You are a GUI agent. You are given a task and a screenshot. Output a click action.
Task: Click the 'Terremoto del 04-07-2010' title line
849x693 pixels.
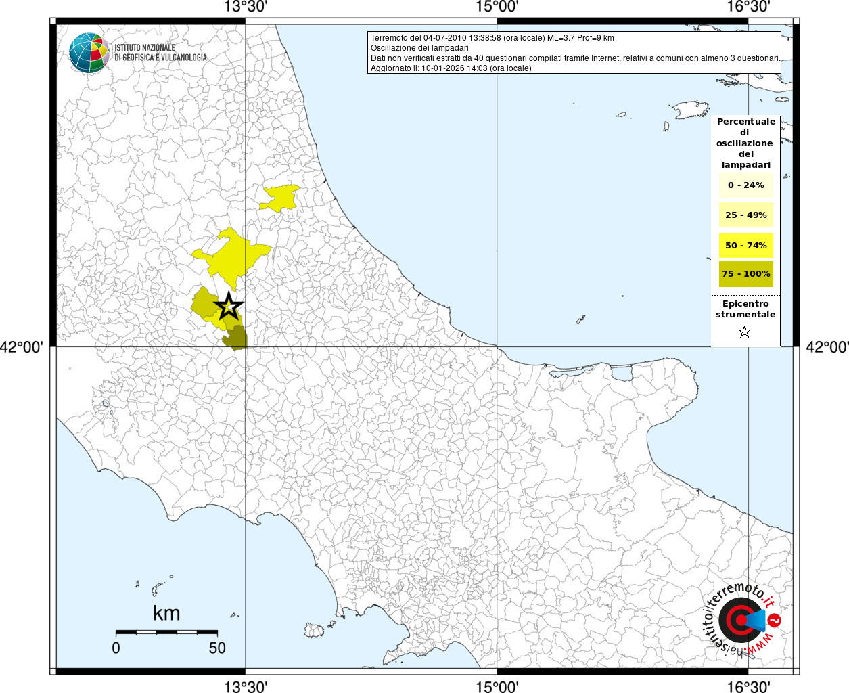pyautogui.click(x=492, y=38)
